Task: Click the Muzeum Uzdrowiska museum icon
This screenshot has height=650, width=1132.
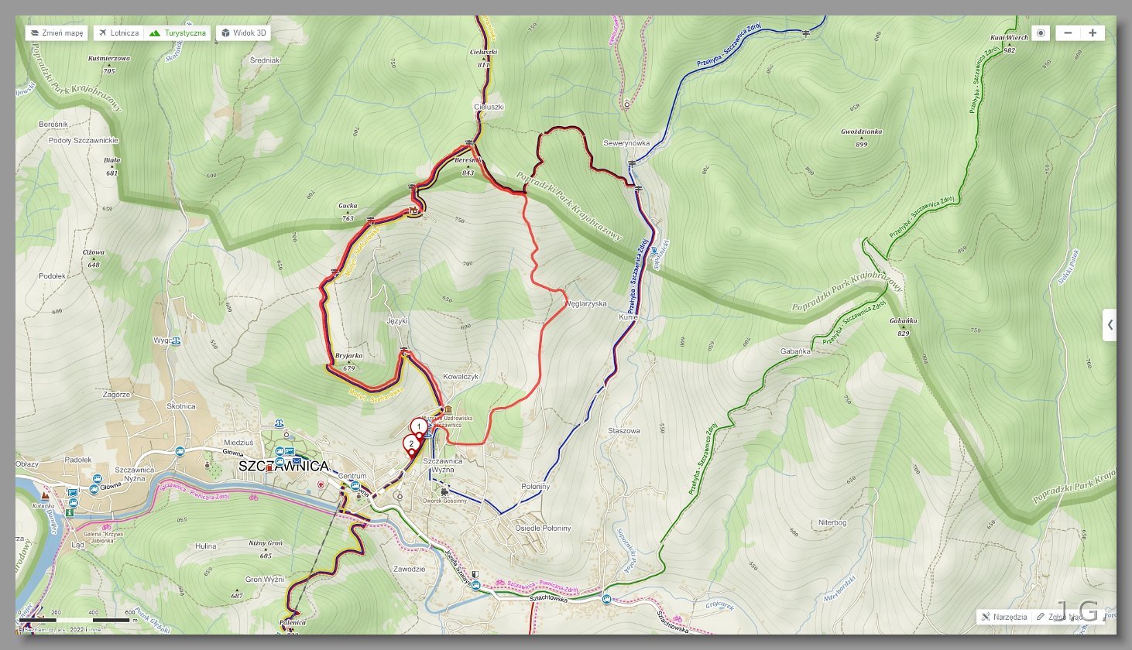Action: [449, 409]
